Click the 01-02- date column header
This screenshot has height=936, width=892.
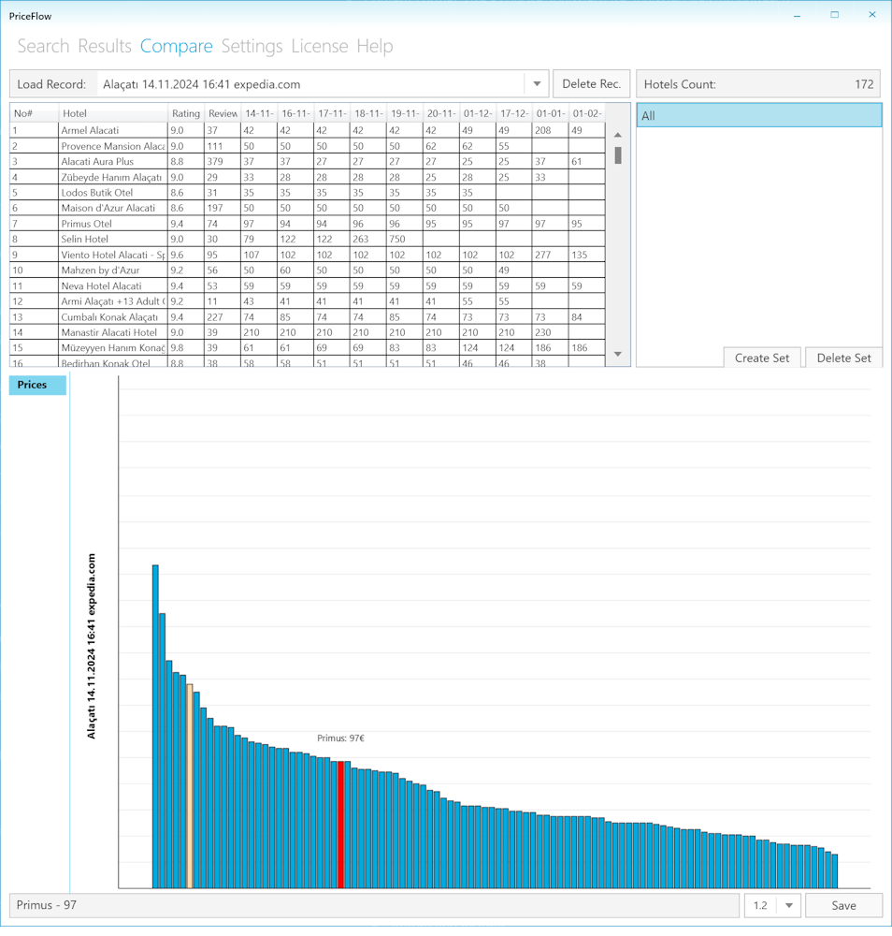coord(586,113)
